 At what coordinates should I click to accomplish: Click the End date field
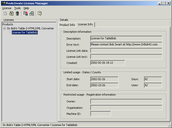tap(104, 85)
